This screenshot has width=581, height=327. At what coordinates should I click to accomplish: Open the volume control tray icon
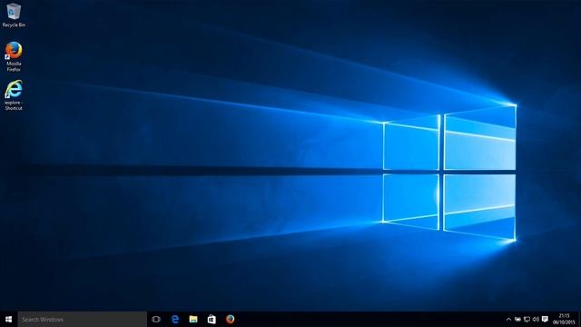536,319
